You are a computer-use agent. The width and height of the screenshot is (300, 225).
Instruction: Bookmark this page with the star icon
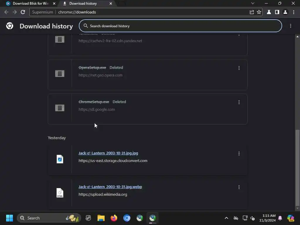pyautogui.click(x=259, y=12)
